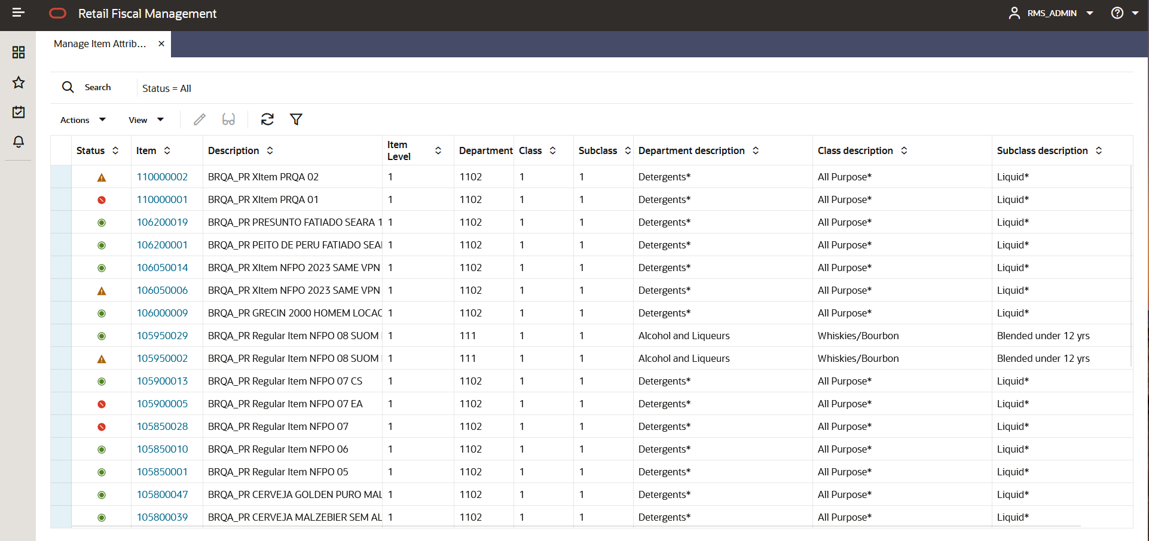1149x541 pixels.
Task: Select the Manage Item Attributes tab
Action: point(100,44)
